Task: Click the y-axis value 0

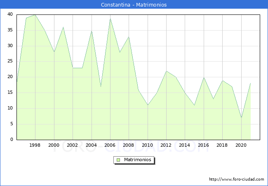Action: (12, 139)
